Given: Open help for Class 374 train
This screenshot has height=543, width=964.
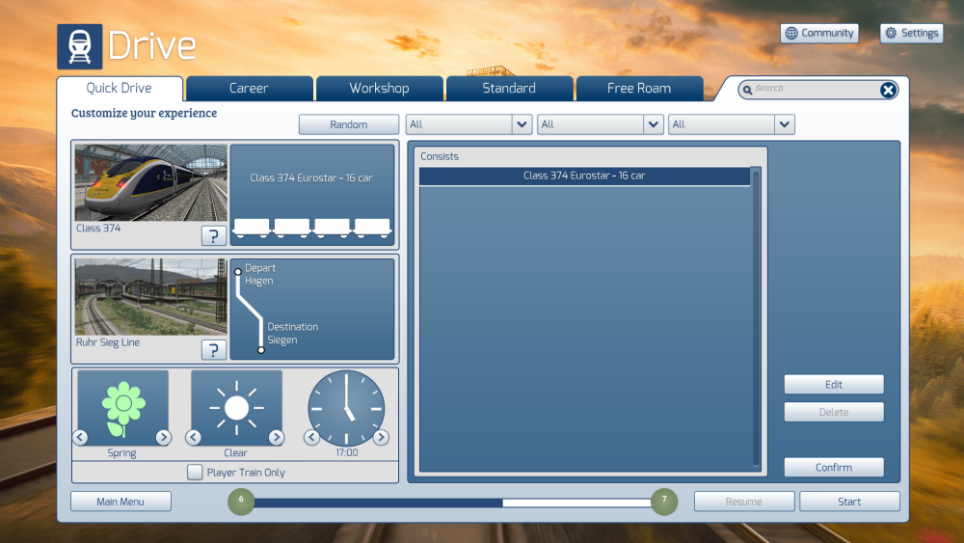Looking at the screenshot, I should pos(213,235).
